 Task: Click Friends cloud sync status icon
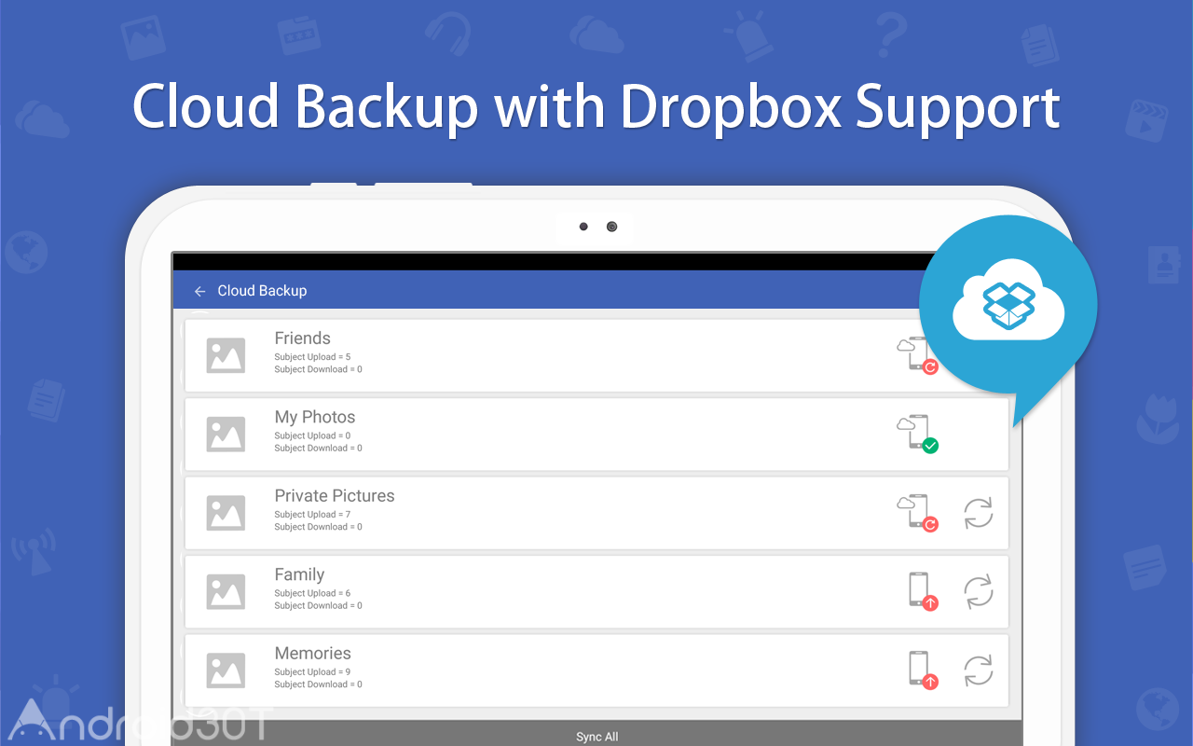[x=917, y=355]
